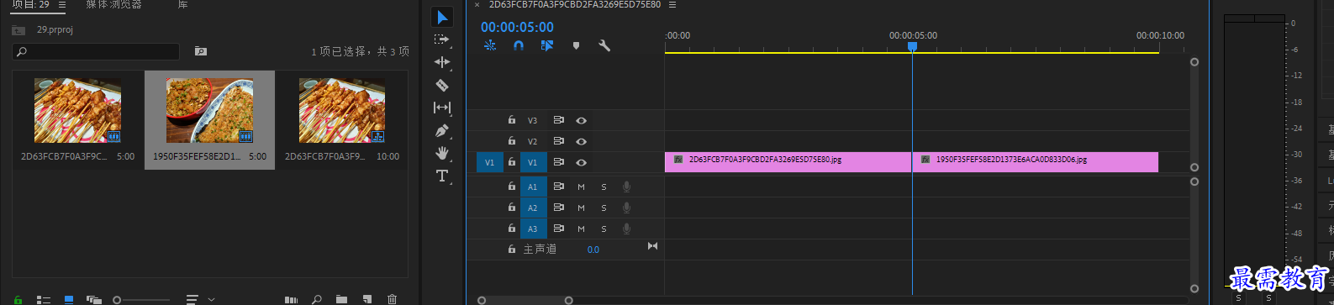The image size is (1334, 305).
Task: Toggle V2 track lock
Action: click(x=511, y=141)
